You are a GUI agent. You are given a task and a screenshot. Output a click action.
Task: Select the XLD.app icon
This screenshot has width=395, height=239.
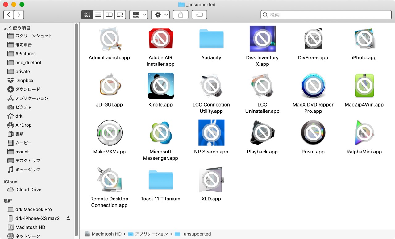click(x=211, y=180)
